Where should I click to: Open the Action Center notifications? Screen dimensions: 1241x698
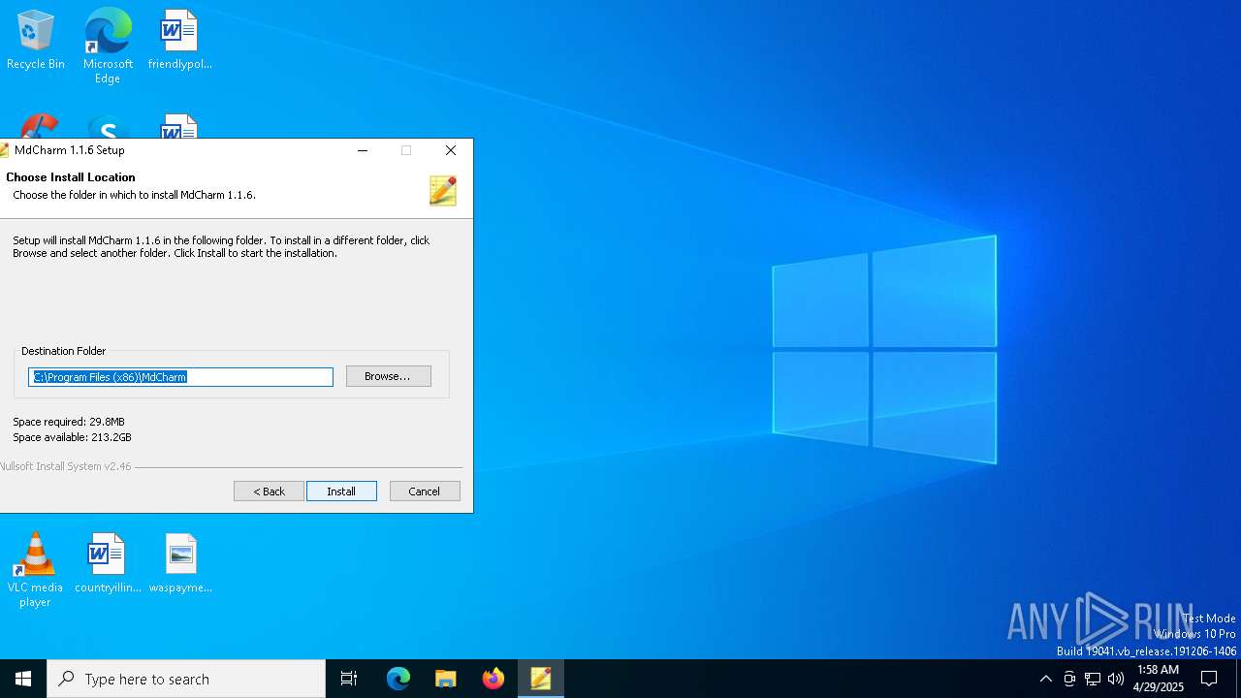coord(1209,679)
